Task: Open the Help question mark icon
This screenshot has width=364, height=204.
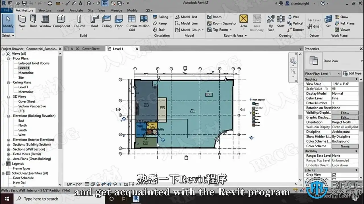Action: click(x=323, y=3)
